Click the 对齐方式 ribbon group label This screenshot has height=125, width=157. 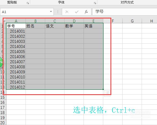[127, 2]
